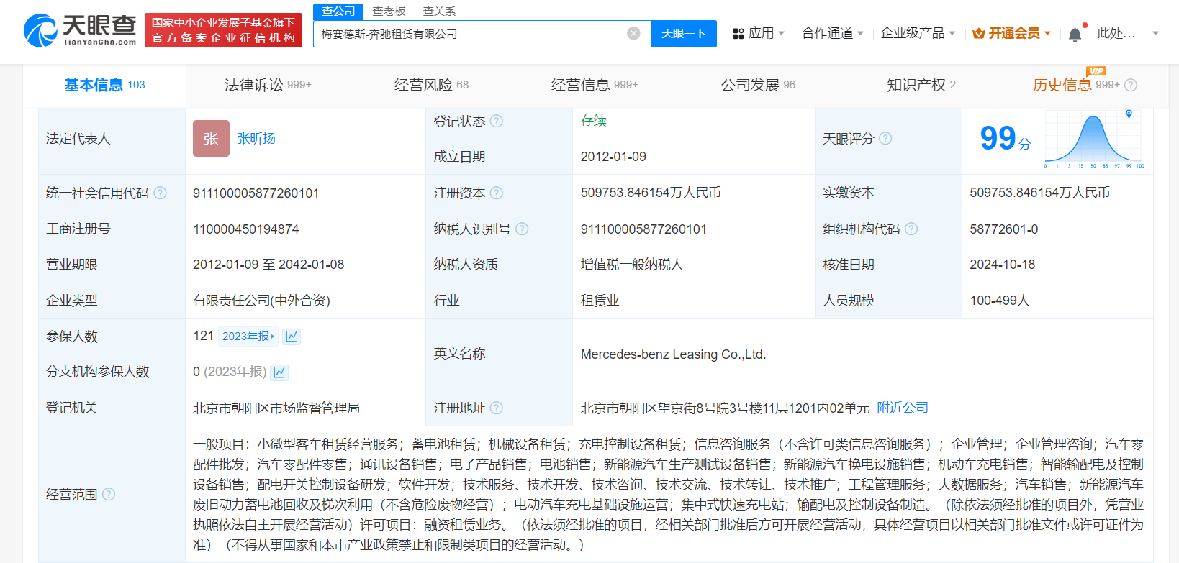Open 张昕扬 profile link

[256, 138]
